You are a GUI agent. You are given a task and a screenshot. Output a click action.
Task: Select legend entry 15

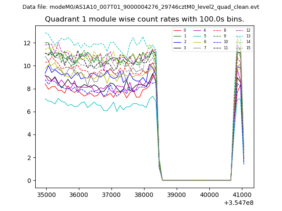(248, 47)
